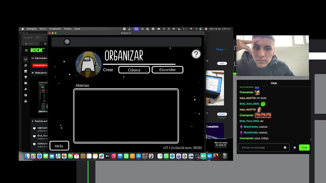
Task: Click the red TRANSMITIENDO status button
Action: [x=40, y=65]
